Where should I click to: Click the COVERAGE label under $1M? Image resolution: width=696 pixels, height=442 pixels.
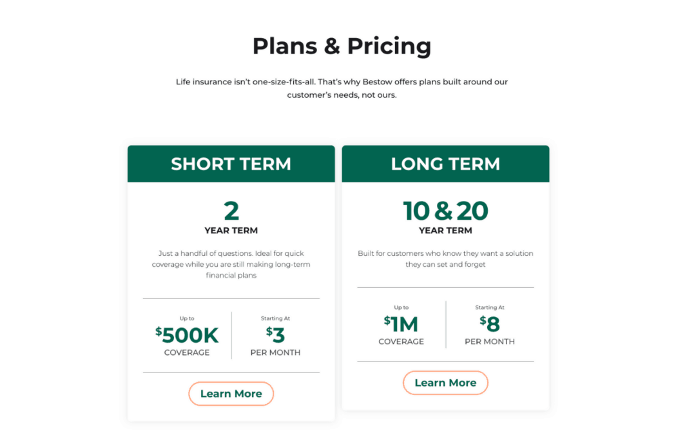coord(401,341)
